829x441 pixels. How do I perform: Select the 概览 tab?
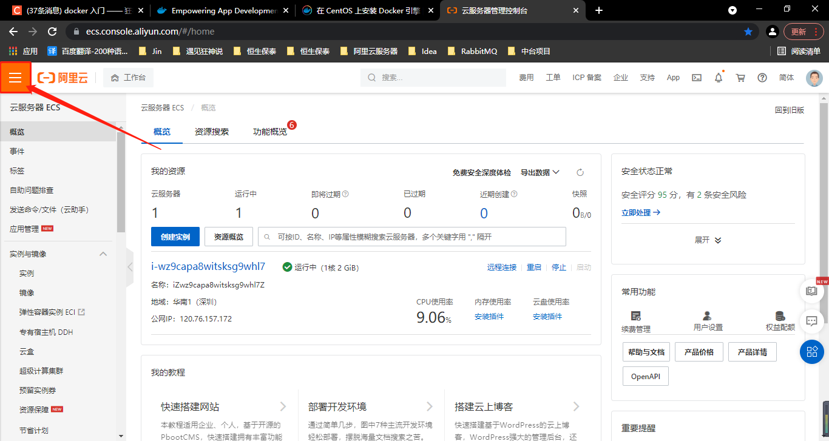[x=162, y=132]
